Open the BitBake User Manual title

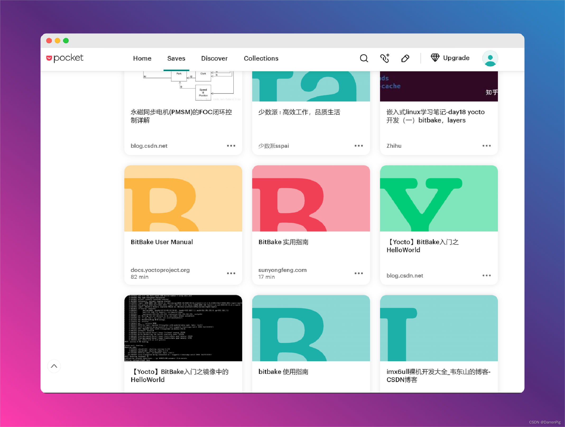(162, 242)
